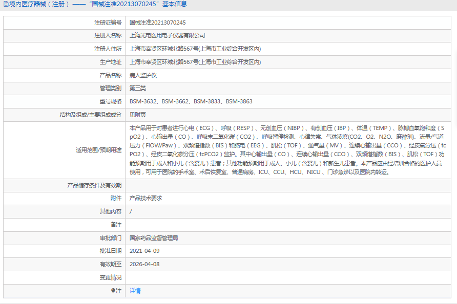Click the page title 境内医疗器械（注册）基本信息
Screen dimensions: 457x304
click(x=98, y=4)
